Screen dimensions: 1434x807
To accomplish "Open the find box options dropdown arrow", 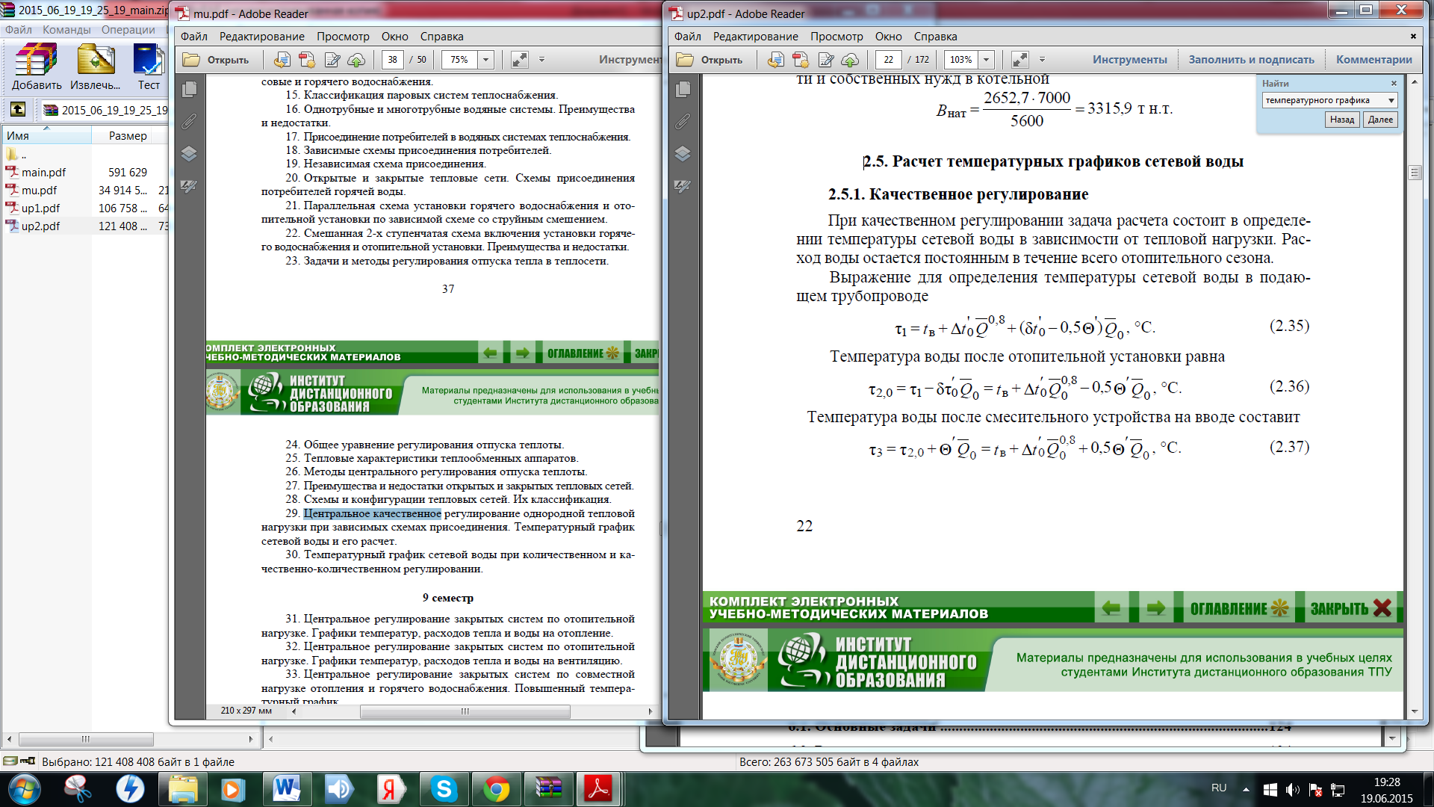I will (1391, 101).
